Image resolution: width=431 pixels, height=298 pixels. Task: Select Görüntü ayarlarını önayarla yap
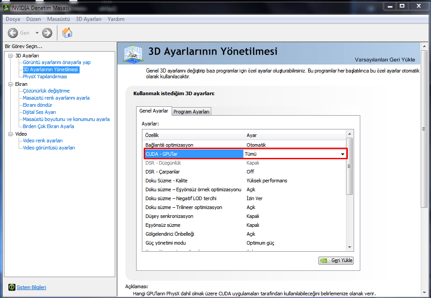[x=56, y=62]
